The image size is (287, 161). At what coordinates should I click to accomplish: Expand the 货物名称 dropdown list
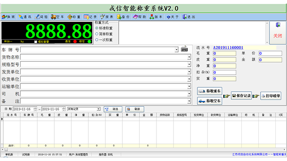pyautogui.click(x=189, y=57)
